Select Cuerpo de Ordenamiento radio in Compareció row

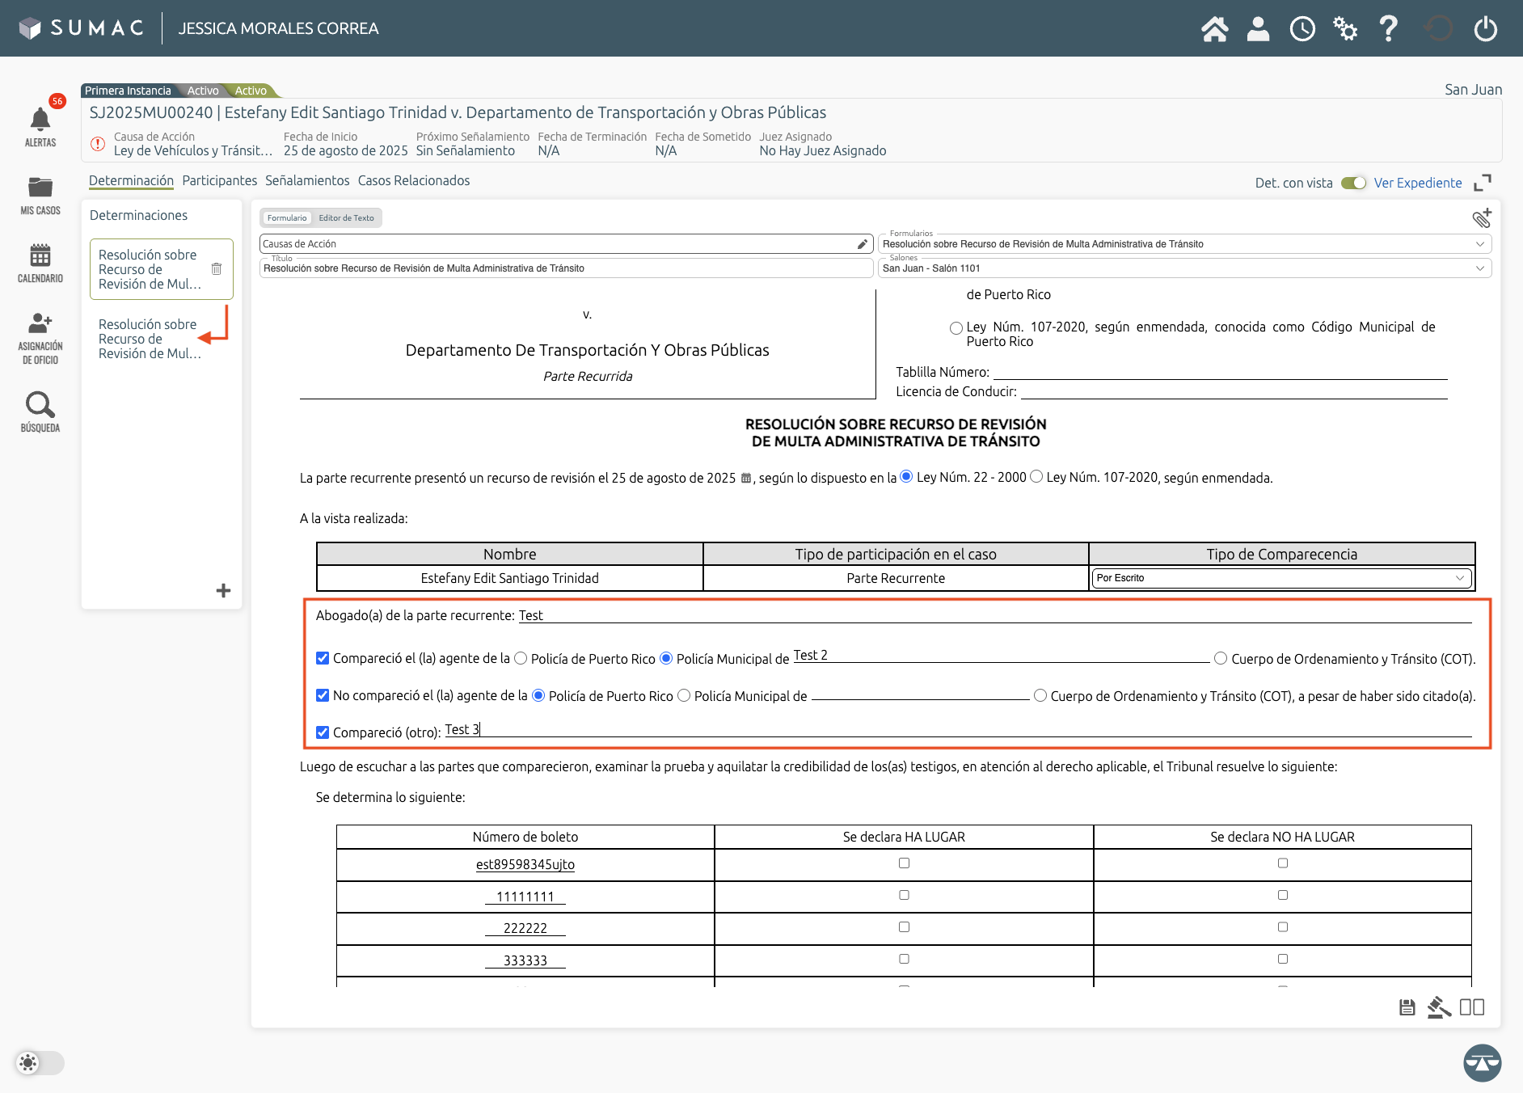click(1221, 659)
